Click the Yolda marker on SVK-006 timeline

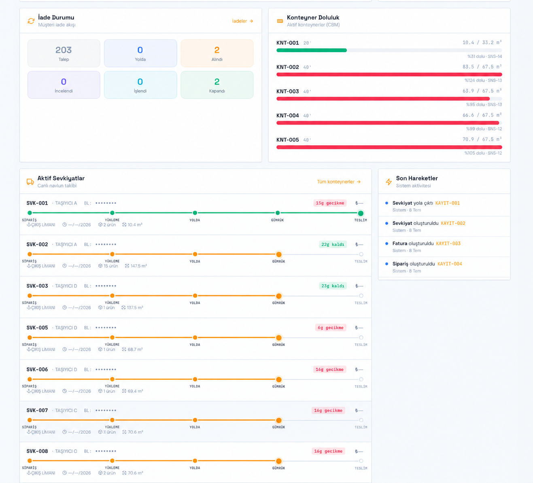pos(195,379)
